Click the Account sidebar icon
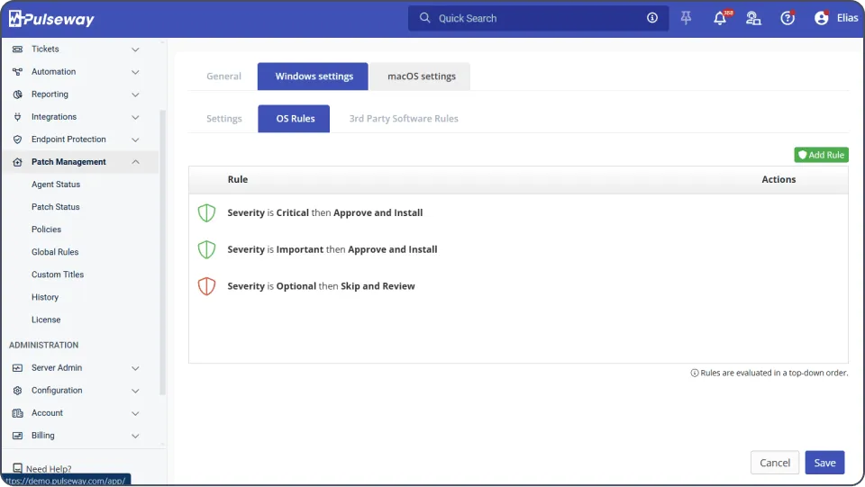 pyautogui.click(x=18, y=412)
